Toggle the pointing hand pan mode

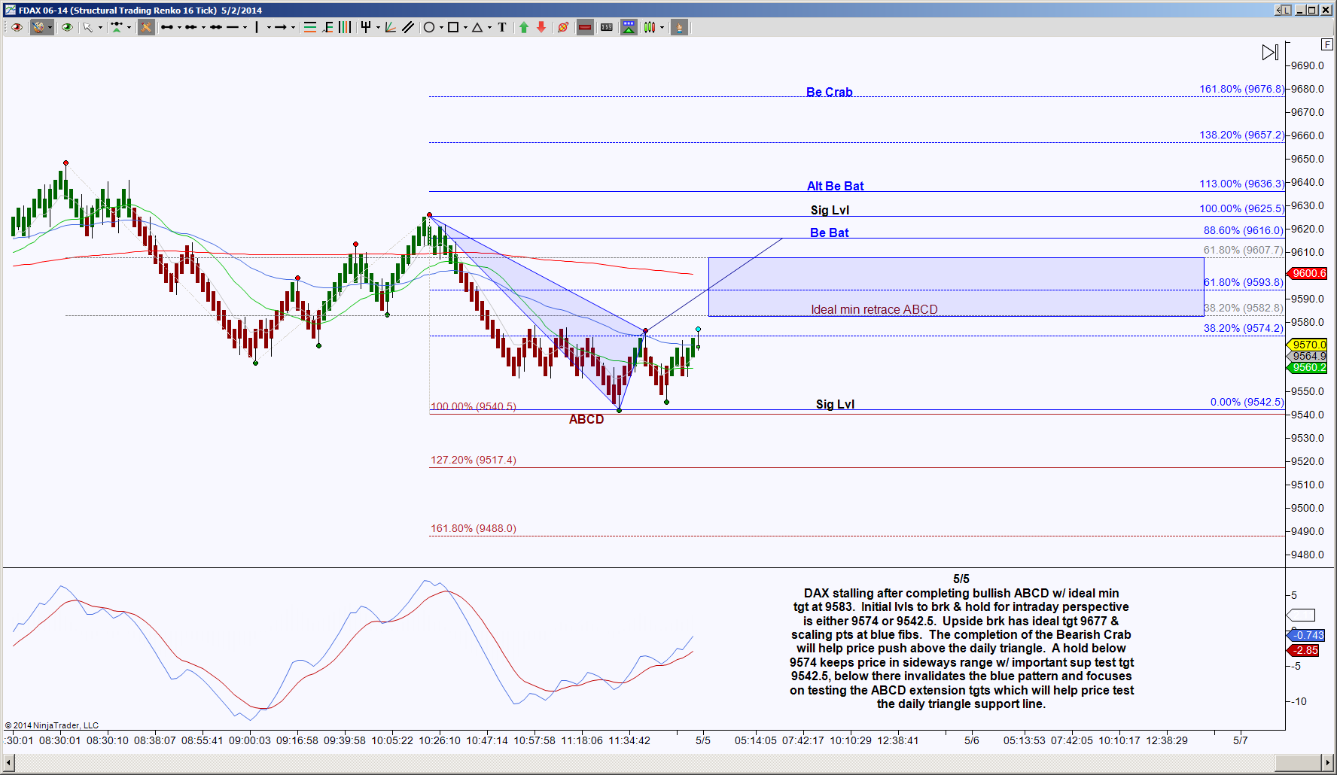point(679,27)
